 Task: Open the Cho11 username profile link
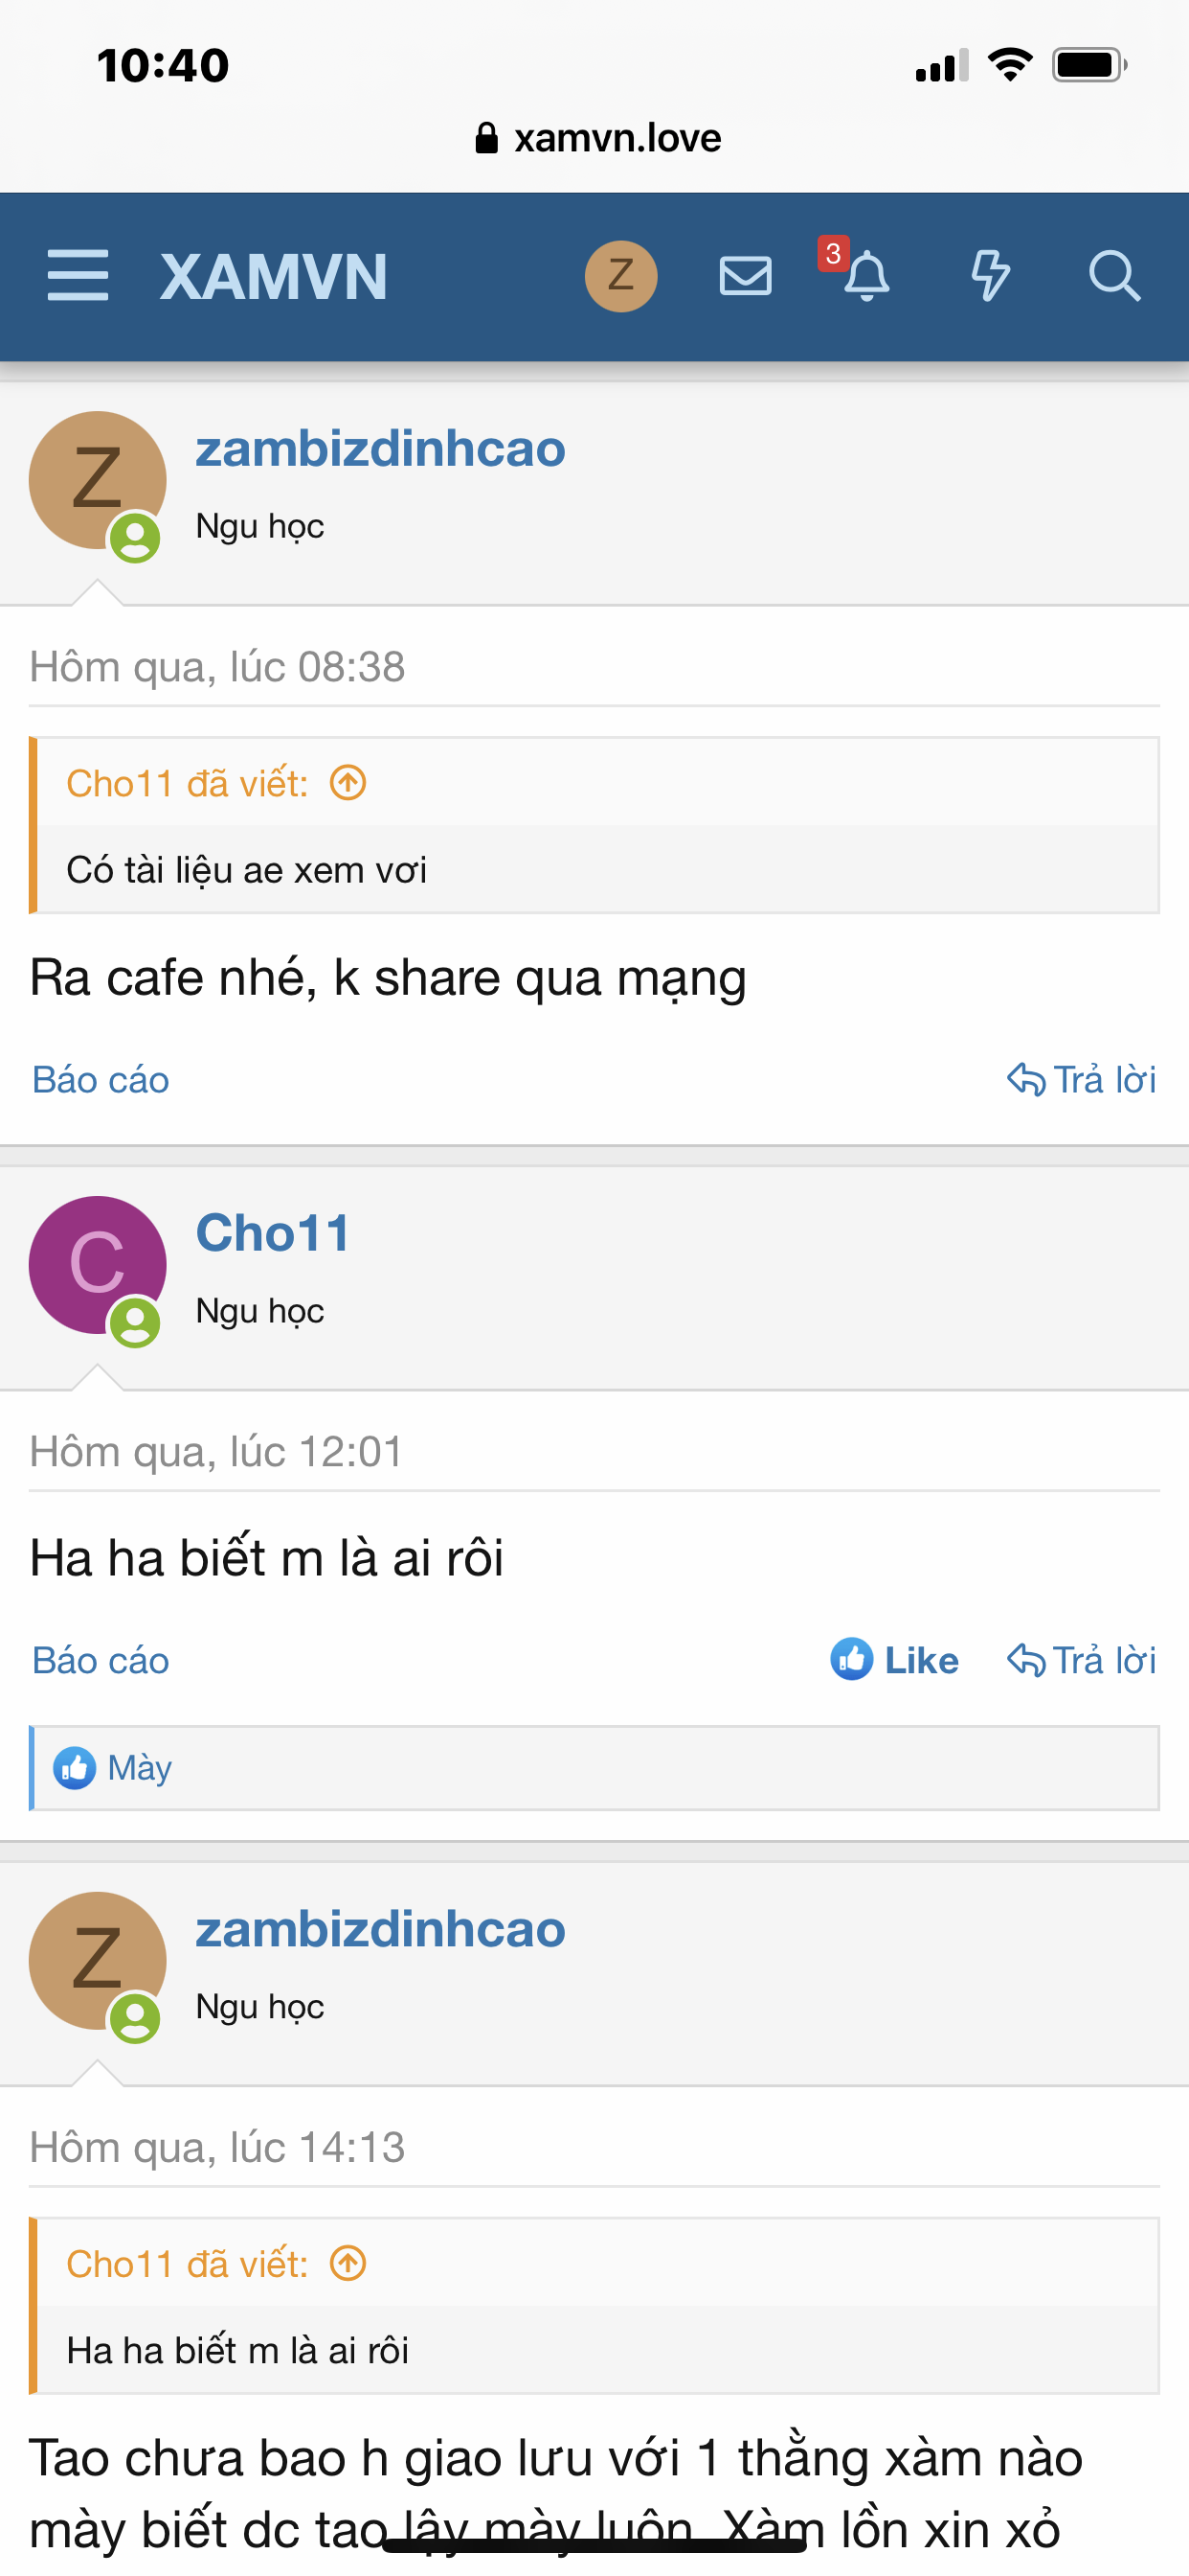pyautogui.click(x=273, y=1232)
